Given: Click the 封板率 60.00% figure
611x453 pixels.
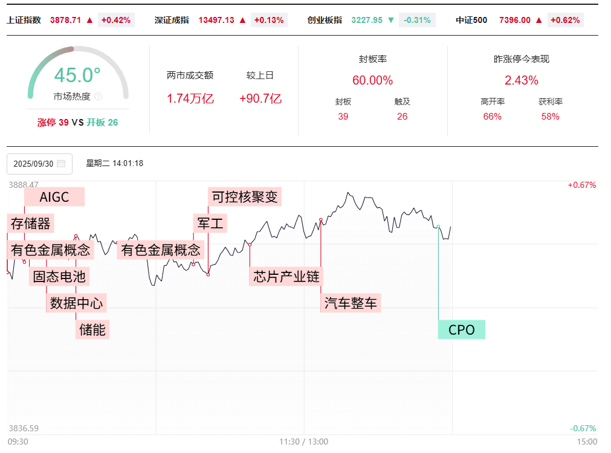Looking at the screenshot, I should click(372, 80).
